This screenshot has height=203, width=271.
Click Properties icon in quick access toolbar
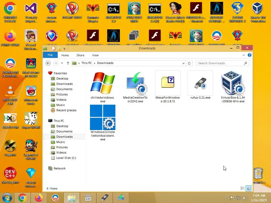coord(53,49)
